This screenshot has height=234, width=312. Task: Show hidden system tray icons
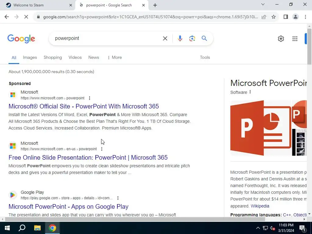point(258,228)
